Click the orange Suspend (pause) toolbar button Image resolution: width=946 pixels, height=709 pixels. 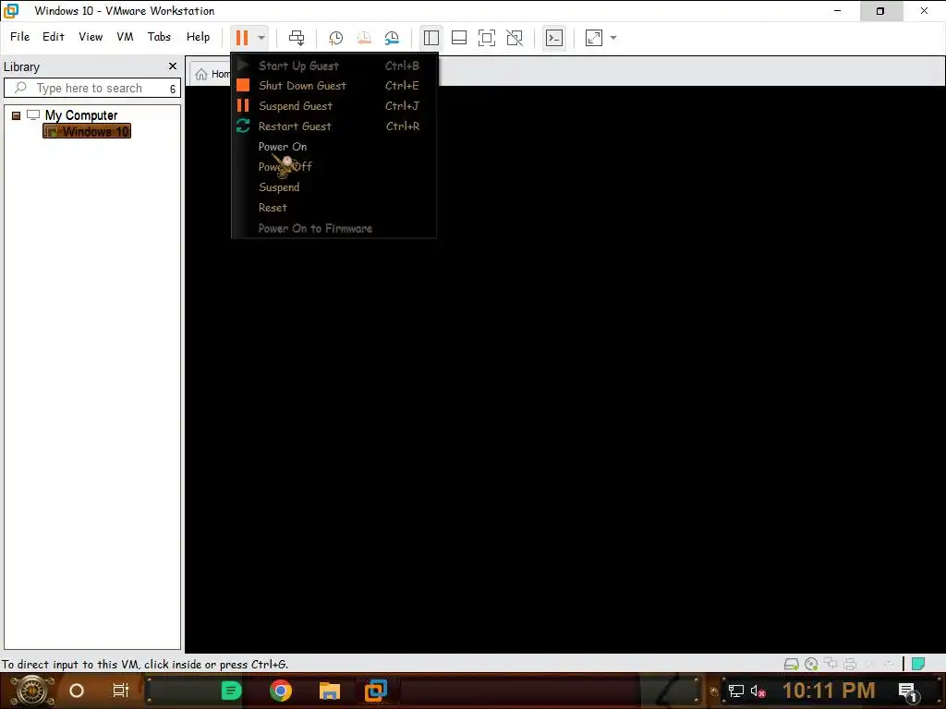click(242, 37)
